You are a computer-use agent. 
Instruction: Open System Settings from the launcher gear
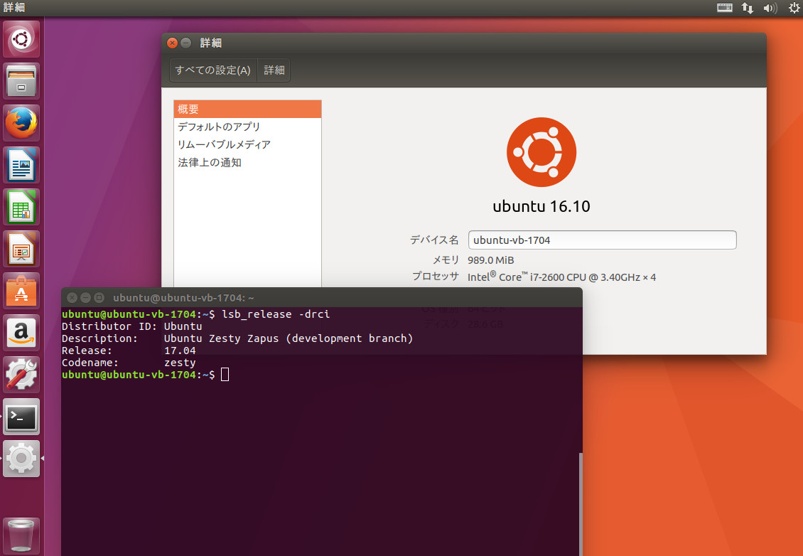(x=21, y=458)
